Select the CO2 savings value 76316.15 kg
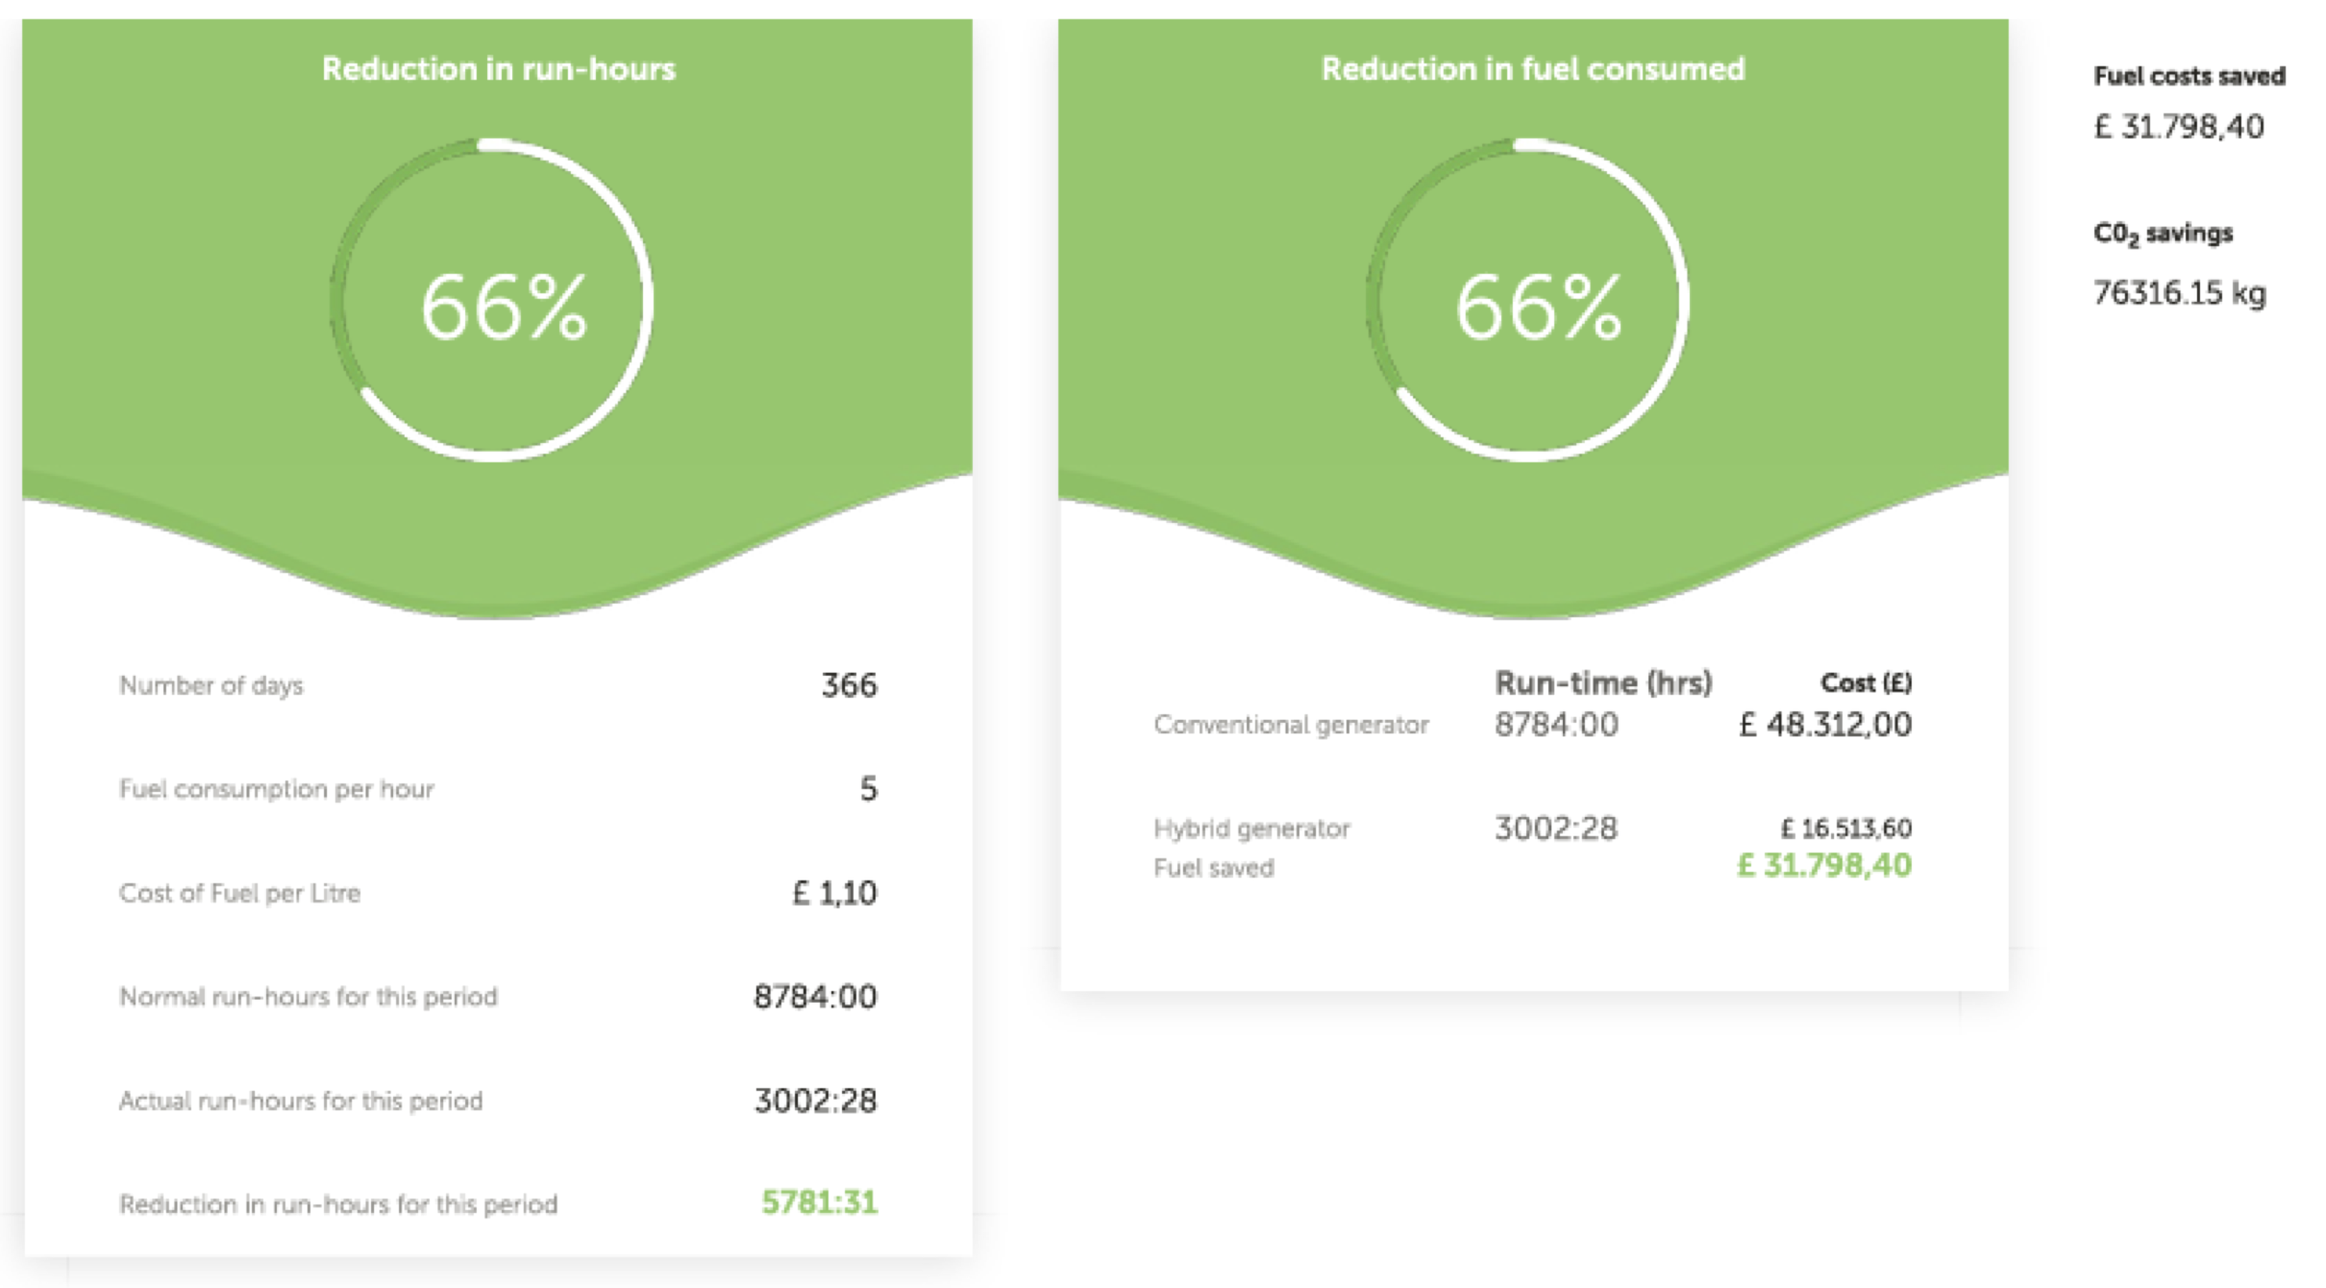 click(x=2179, y=292)
